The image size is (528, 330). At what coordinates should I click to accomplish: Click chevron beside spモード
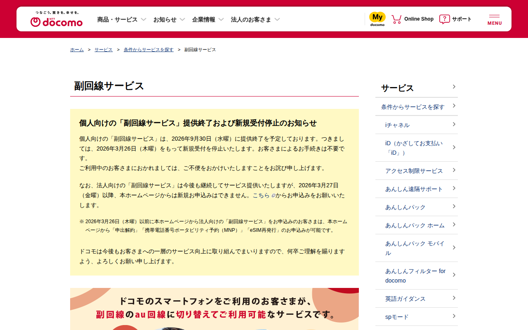point(454,316)
